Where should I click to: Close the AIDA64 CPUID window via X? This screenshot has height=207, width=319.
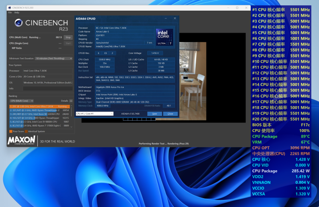(x=175, y=18)
